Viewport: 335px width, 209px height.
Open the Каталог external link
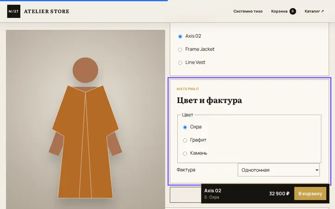(x=314, y=11)
